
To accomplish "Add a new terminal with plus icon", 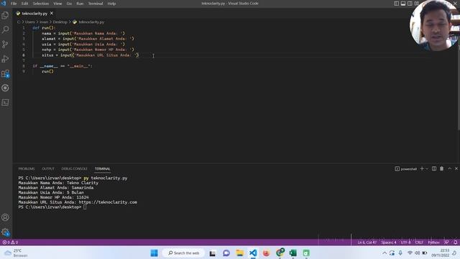I will tap(422, 168).
